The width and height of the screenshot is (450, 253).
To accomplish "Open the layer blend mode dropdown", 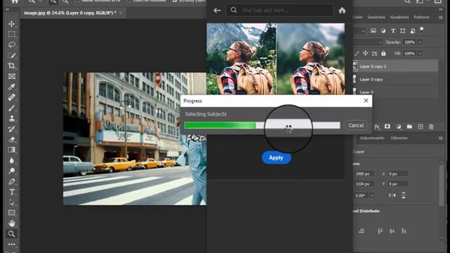I will coord(380,42).
